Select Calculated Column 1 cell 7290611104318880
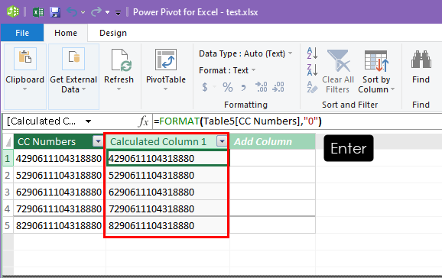This screenshot has width=442, height=278. click(x=167, y=208)
